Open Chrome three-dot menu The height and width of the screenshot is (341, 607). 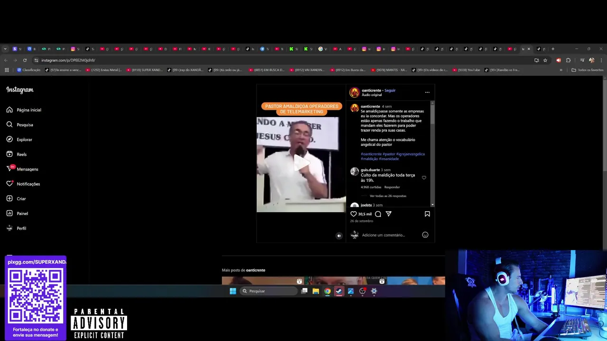pos(601,60)
